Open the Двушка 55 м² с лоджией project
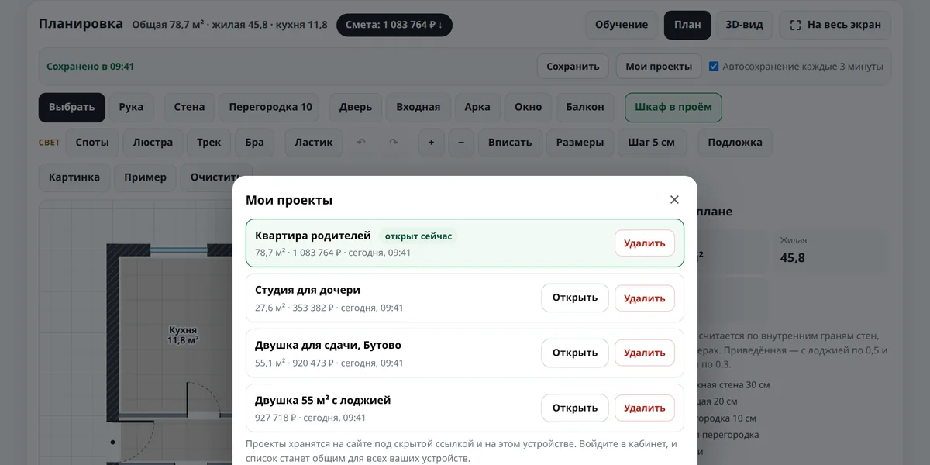Screen dimensions: 930x465 575,408
